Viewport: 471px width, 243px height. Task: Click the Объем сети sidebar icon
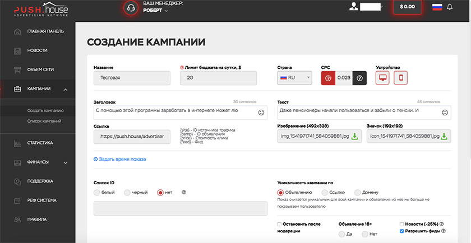pyautogui.click(x=17, y=69)
